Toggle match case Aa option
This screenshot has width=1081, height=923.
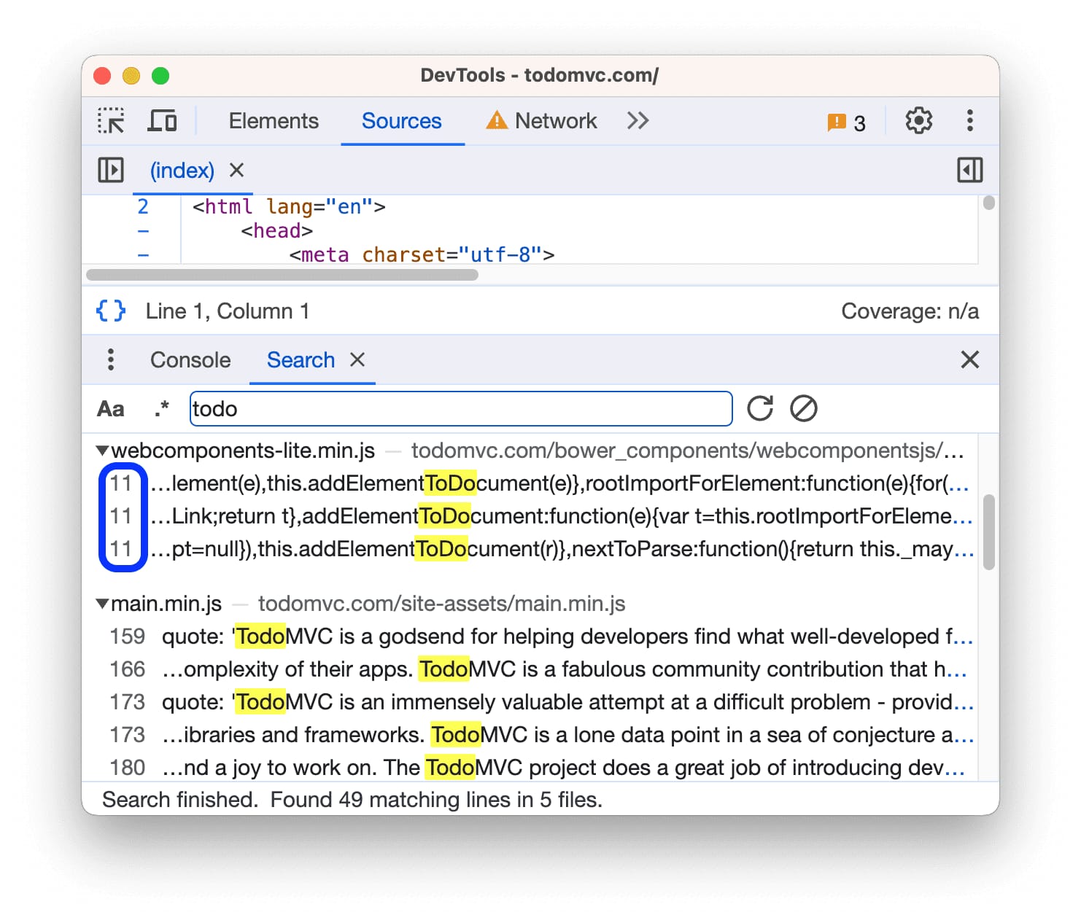[x=111, y=409]
